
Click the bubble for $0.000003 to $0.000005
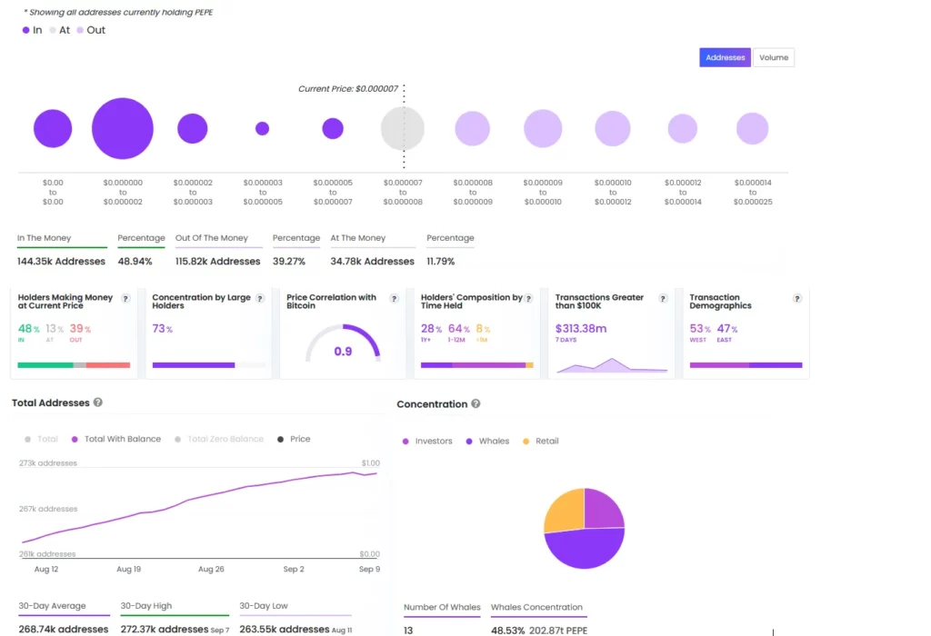pyautogui.click(x=263, y=129)
